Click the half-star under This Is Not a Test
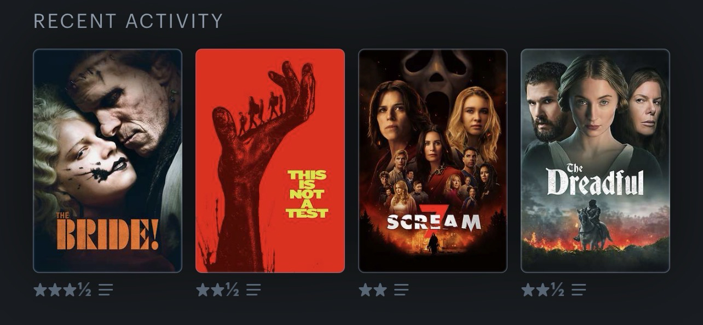 [232, 290]
